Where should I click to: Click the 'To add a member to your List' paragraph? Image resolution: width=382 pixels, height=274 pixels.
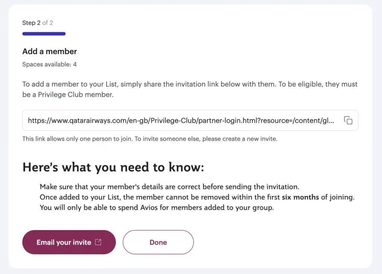pyautogui.click(x=190, y=89)
